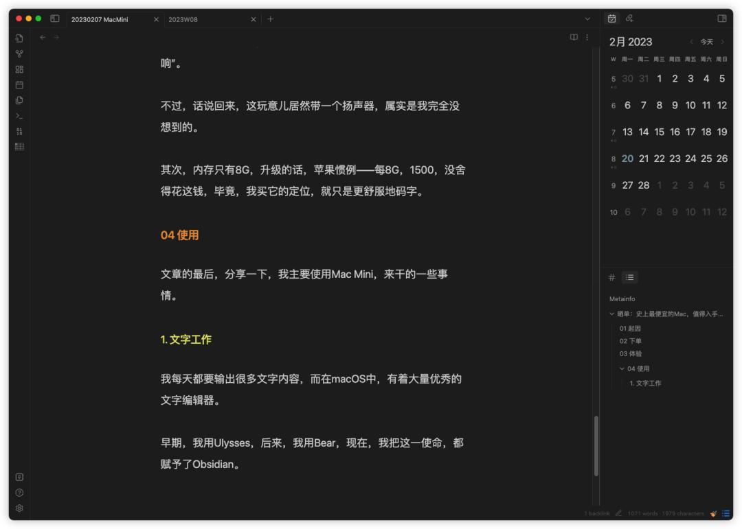
Task: Toggle reading view in the editor header
Action: click(x=574, y=37)
